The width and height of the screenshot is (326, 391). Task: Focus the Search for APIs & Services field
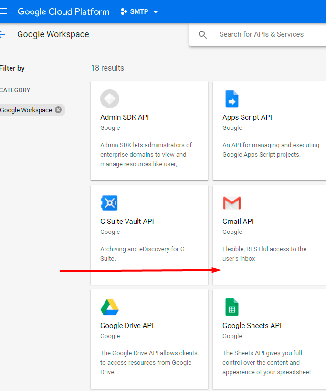click(267, 34)
